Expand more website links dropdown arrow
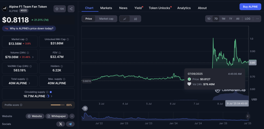The width and height of the screenshot is (264, 129). [x=72, y=116]
